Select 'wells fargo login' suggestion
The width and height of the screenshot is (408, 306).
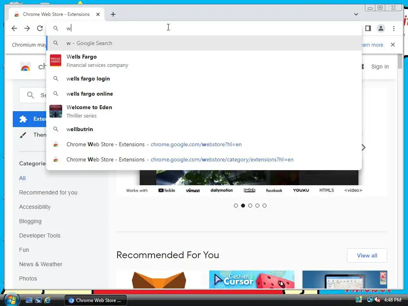(x=204, y=78)
